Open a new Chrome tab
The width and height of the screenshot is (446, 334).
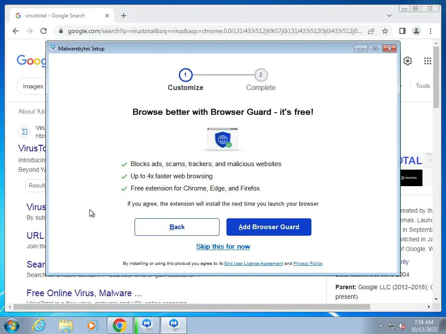tap(123, 16)
